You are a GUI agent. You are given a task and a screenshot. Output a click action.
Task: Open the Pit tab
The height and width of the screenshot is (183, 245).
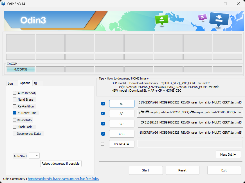pyautogui.click(x=35, y=83)
